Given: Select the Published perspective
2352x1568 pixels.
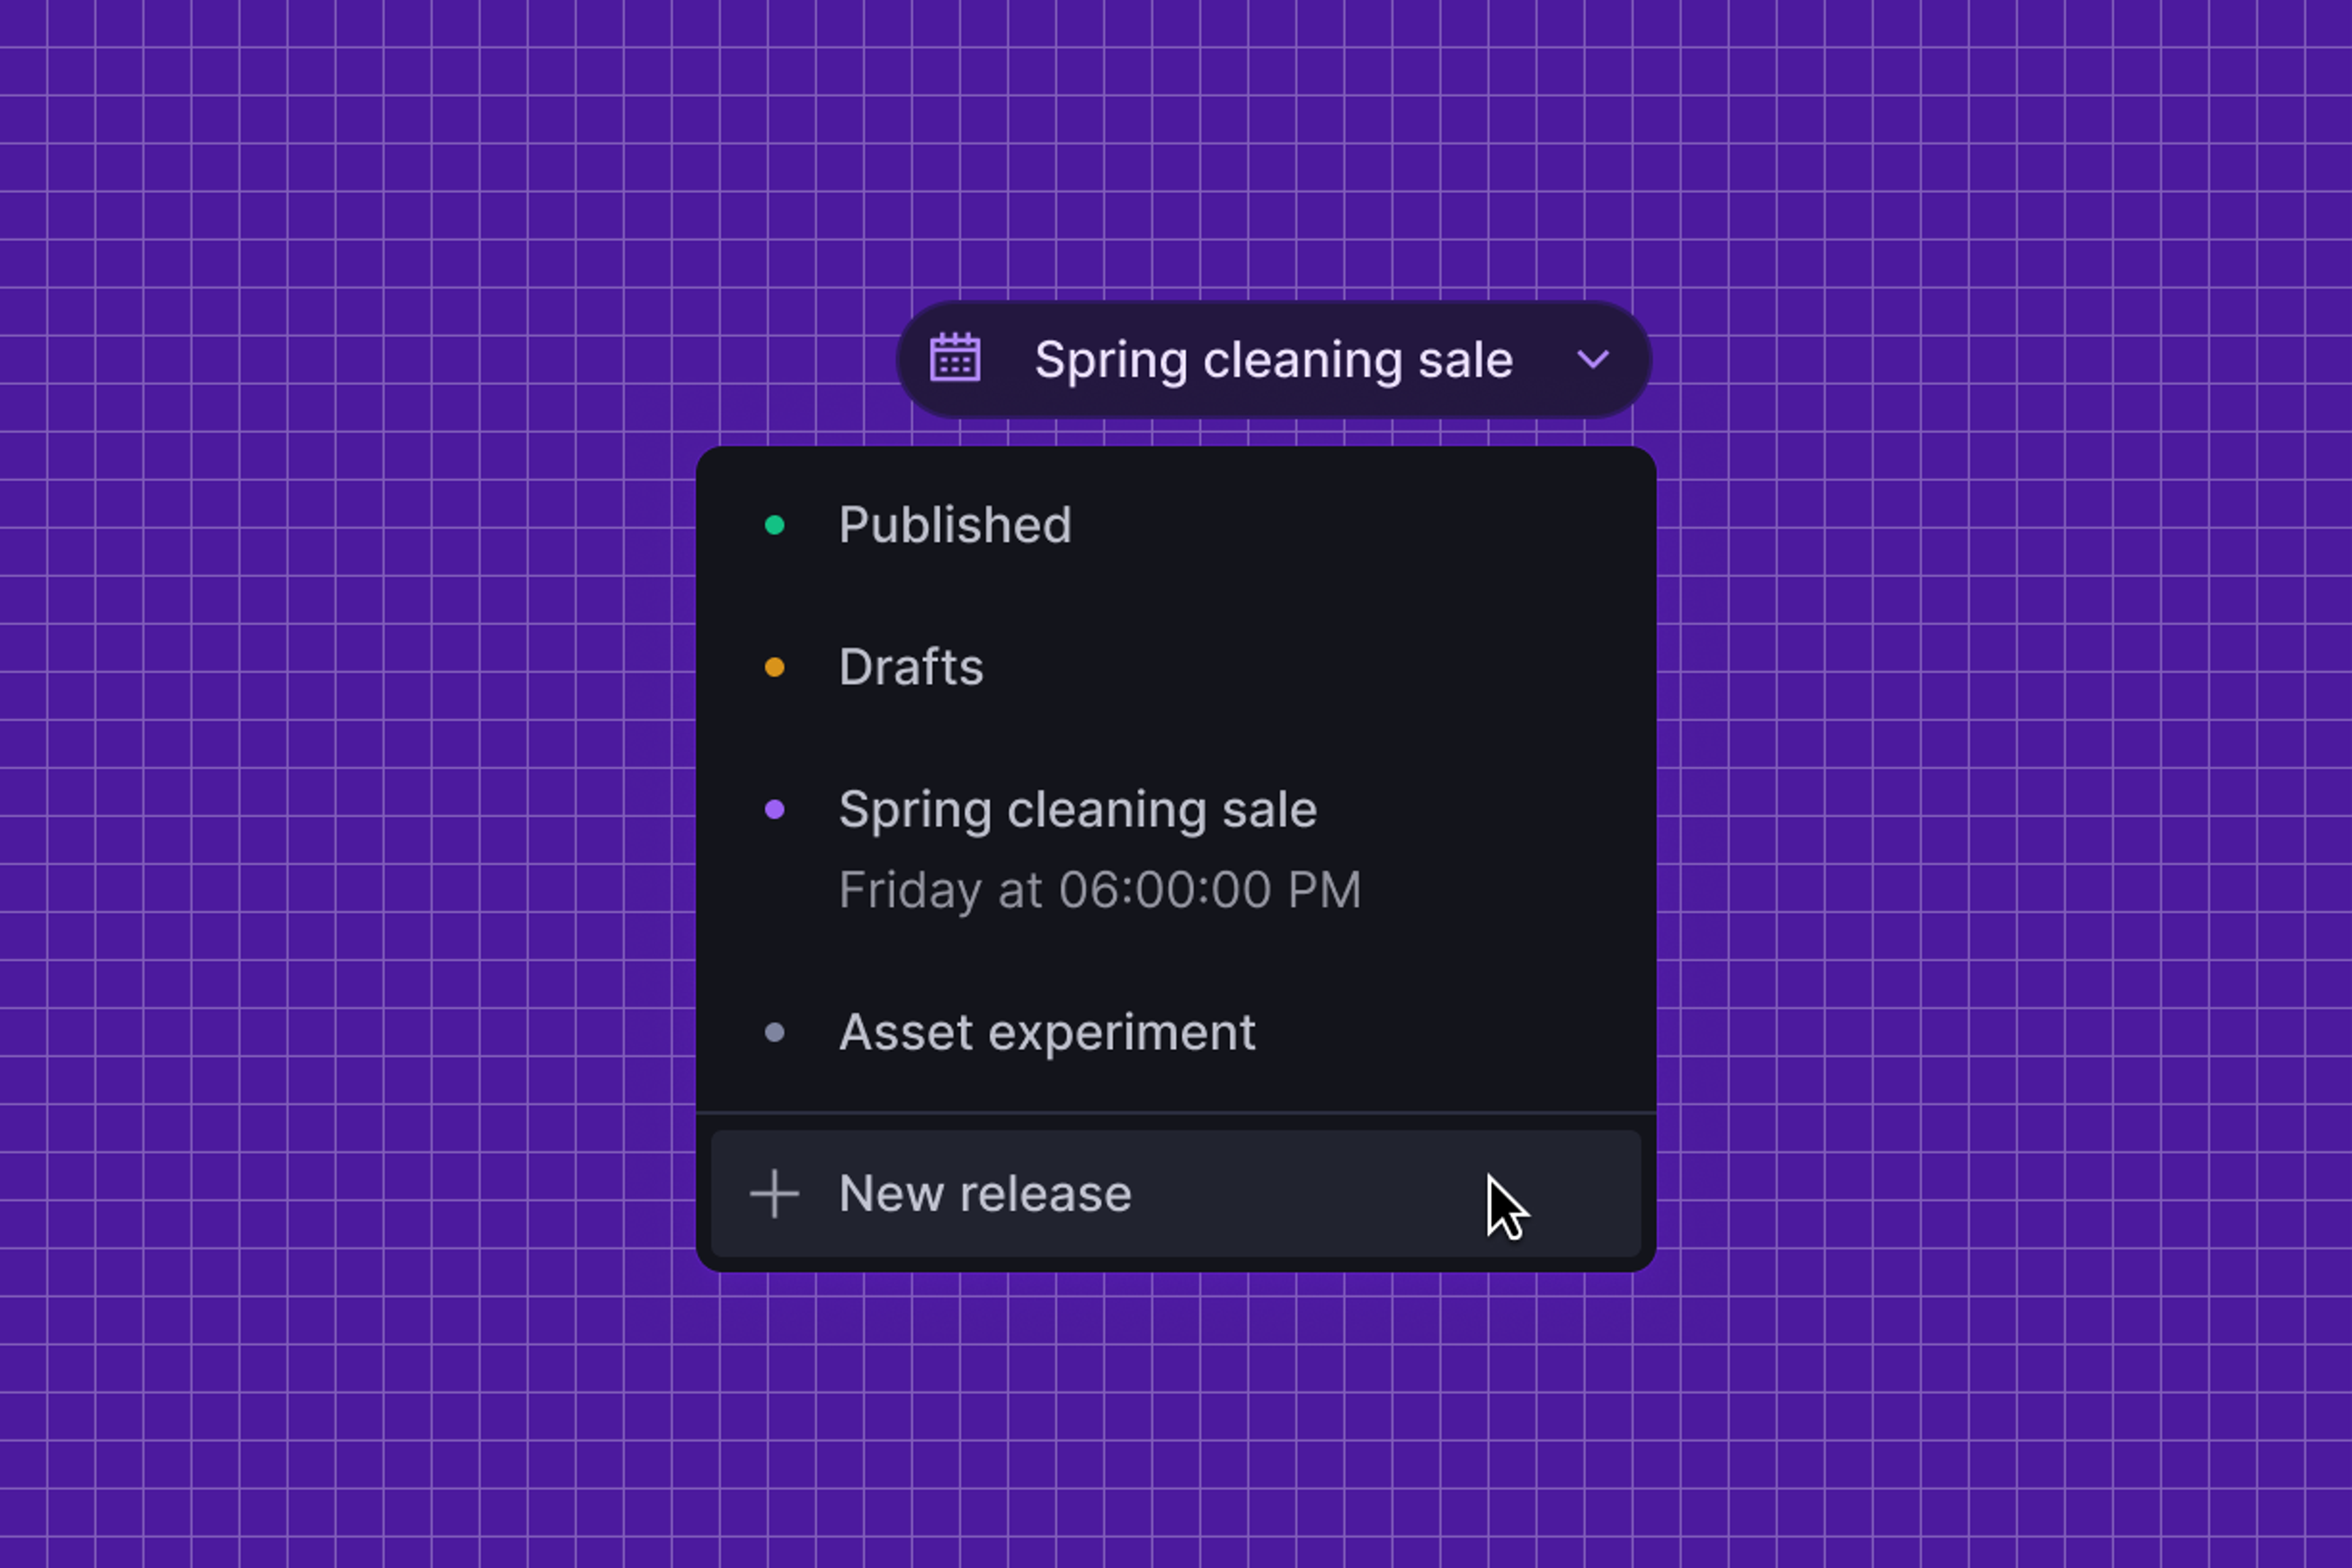Looking at the screenshot, I should [1175, 525].
